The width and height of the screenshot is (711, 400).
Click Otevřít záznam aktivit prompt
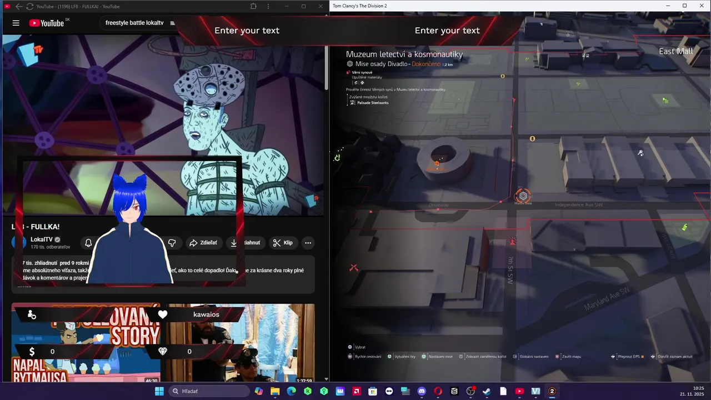672,356
